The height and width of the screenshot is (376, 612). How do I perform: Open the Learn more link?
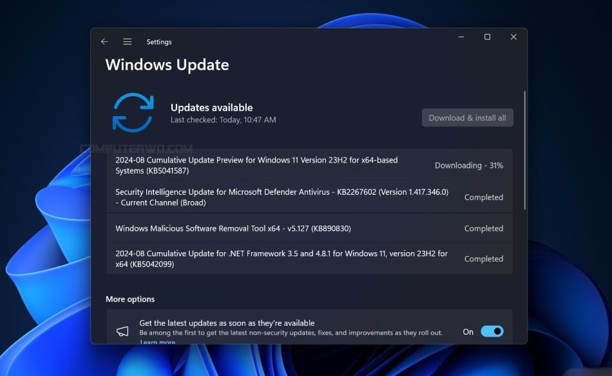point(158,342)
